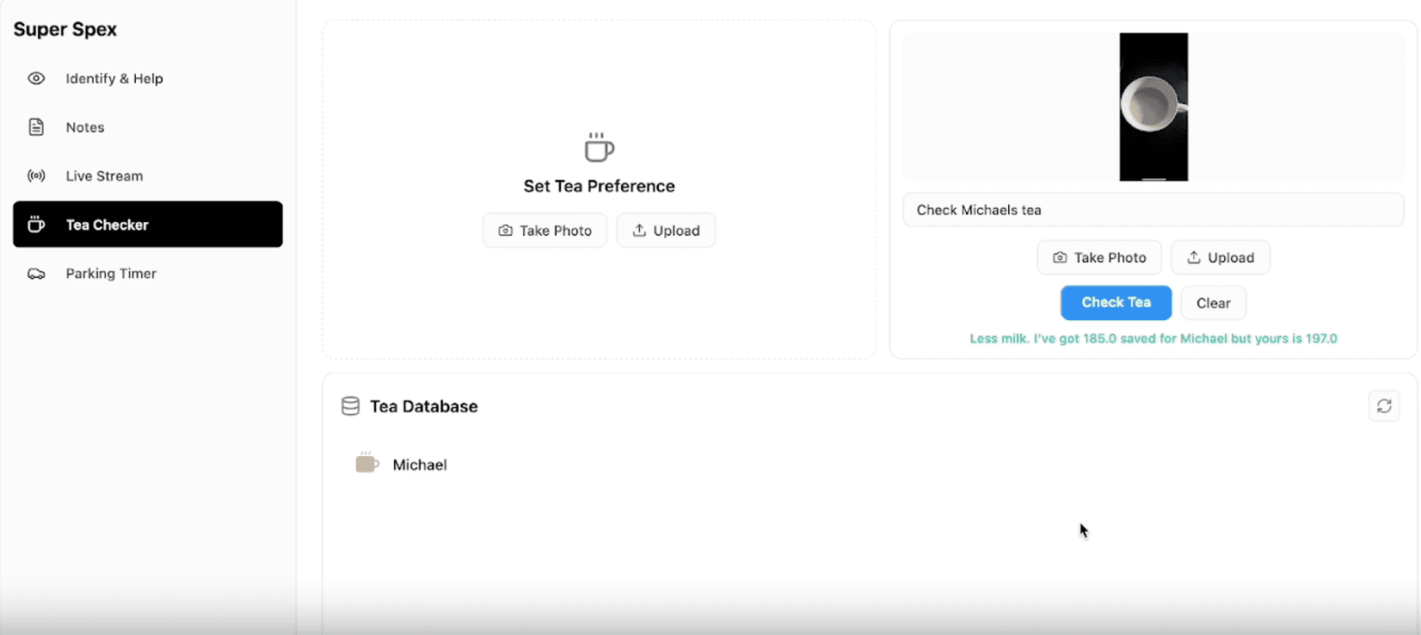Click the database icon next to Tea Database
This screenshot has height=635, width=1421.
(350, 405)
